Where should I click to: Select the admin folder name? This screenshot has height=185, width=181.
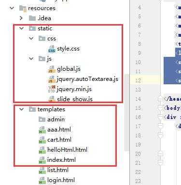click(x=56, y=119)
